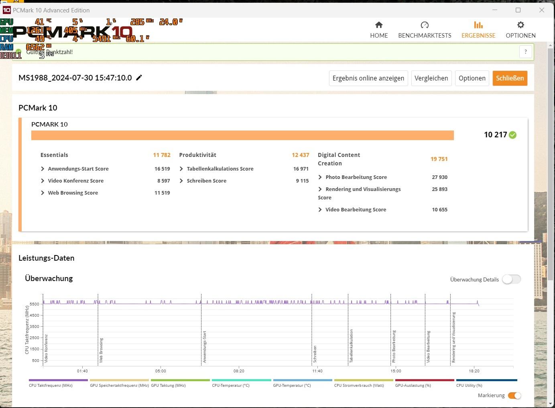Edit the result name with pencil icon
The width and height of the screenshot is (555, 408).
139,78
